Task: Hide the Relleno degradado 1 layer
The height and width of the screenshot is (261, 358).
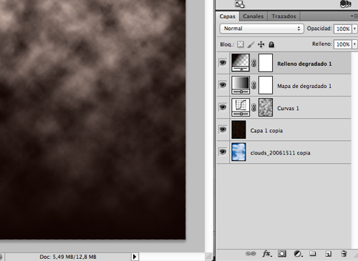Action: [223, 63]
